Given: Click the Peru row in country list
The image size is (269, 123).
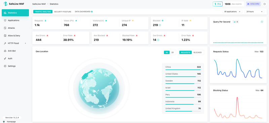Looking at the screenshot, I should pos(183,95).
